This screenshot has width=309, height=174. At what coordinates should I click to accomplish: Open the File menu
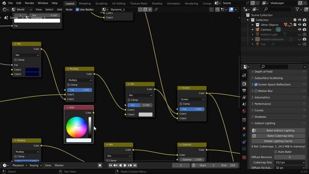pyautogui.click(x=11, y=3)
